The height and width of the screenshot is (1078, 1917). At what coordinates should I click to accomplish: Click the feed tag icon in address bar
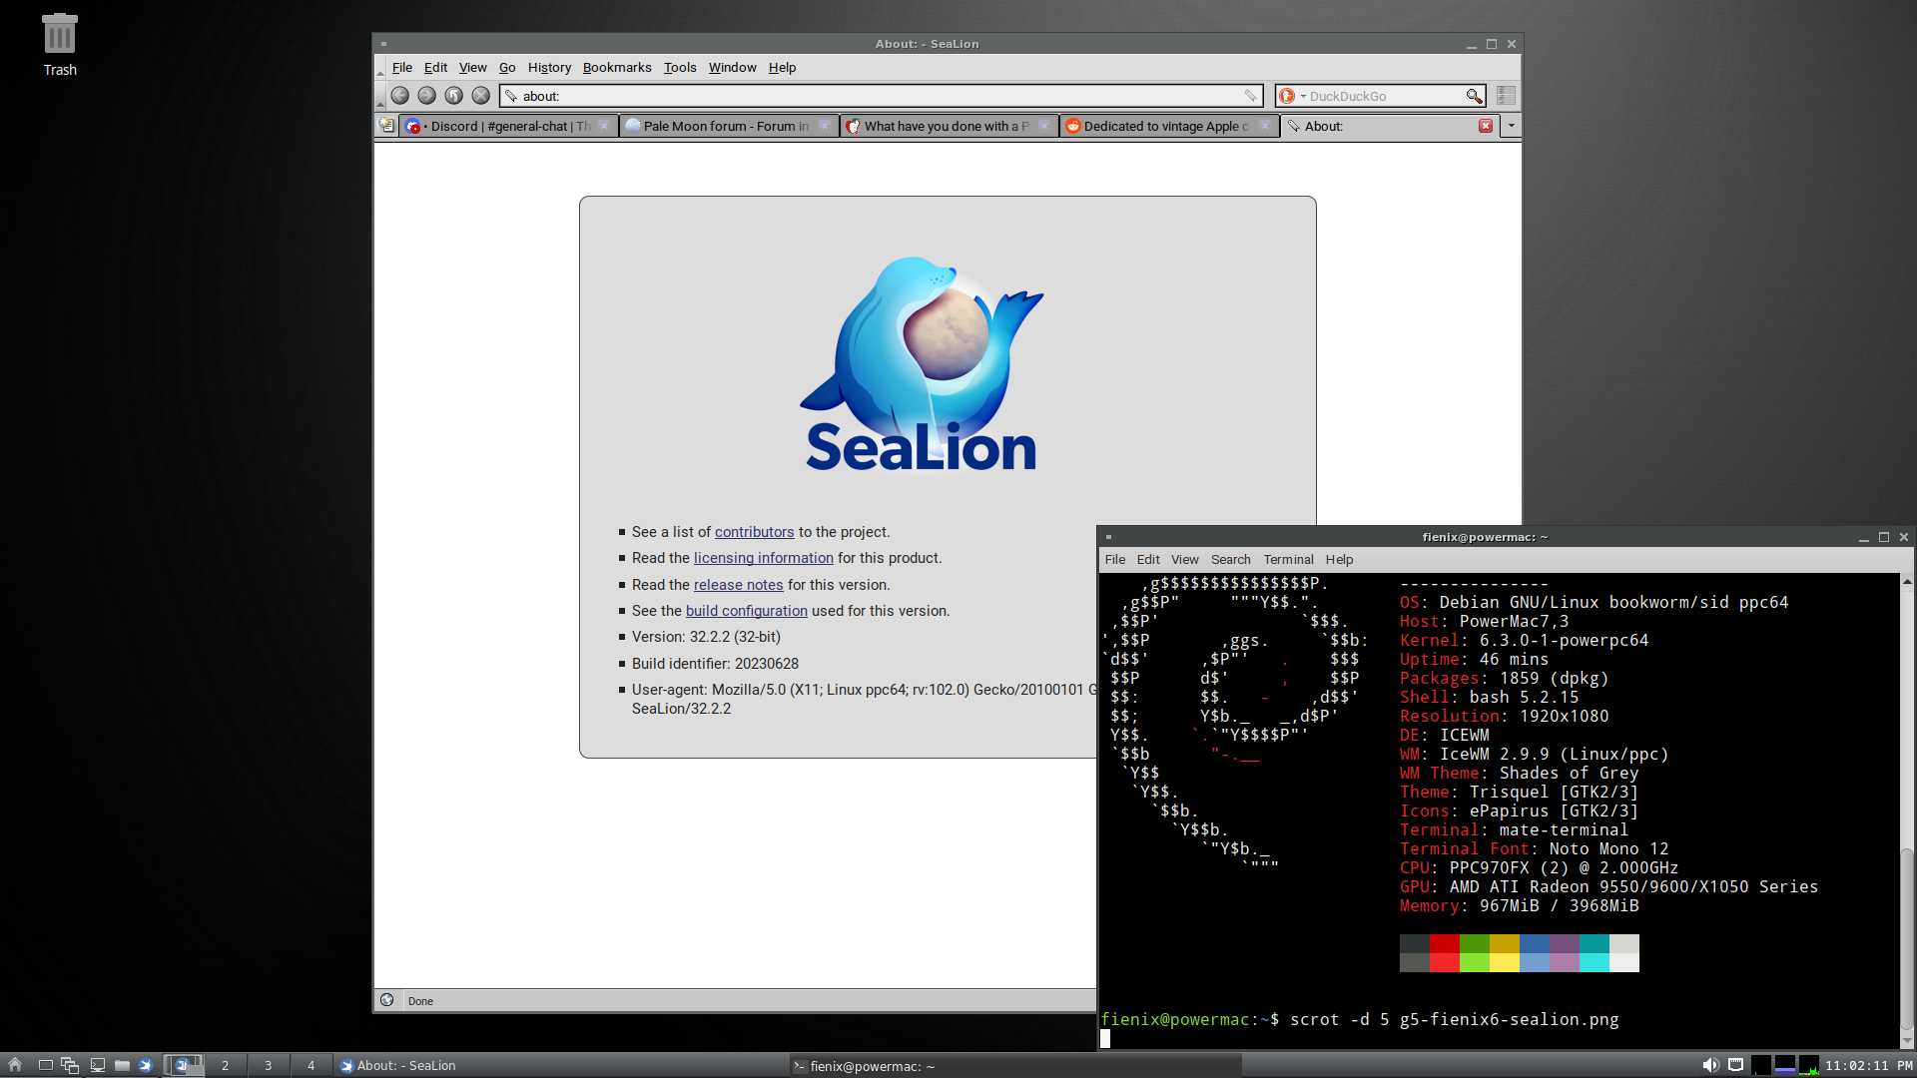click(1250, 96)
